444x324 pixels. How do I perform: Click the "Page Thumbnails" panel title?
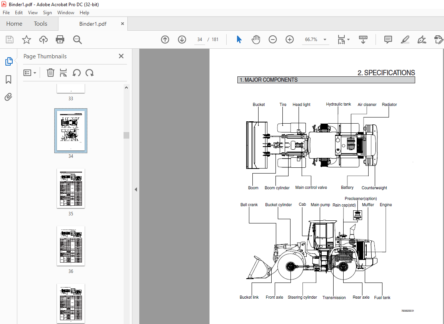click(45, 56)
